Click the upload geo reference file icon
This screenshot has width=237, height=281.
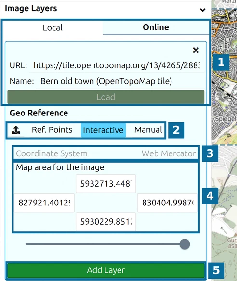click(16, 130)
